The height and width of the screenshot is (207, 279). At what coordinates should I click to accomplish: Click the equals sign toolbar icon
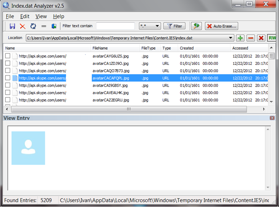[44, 26]
